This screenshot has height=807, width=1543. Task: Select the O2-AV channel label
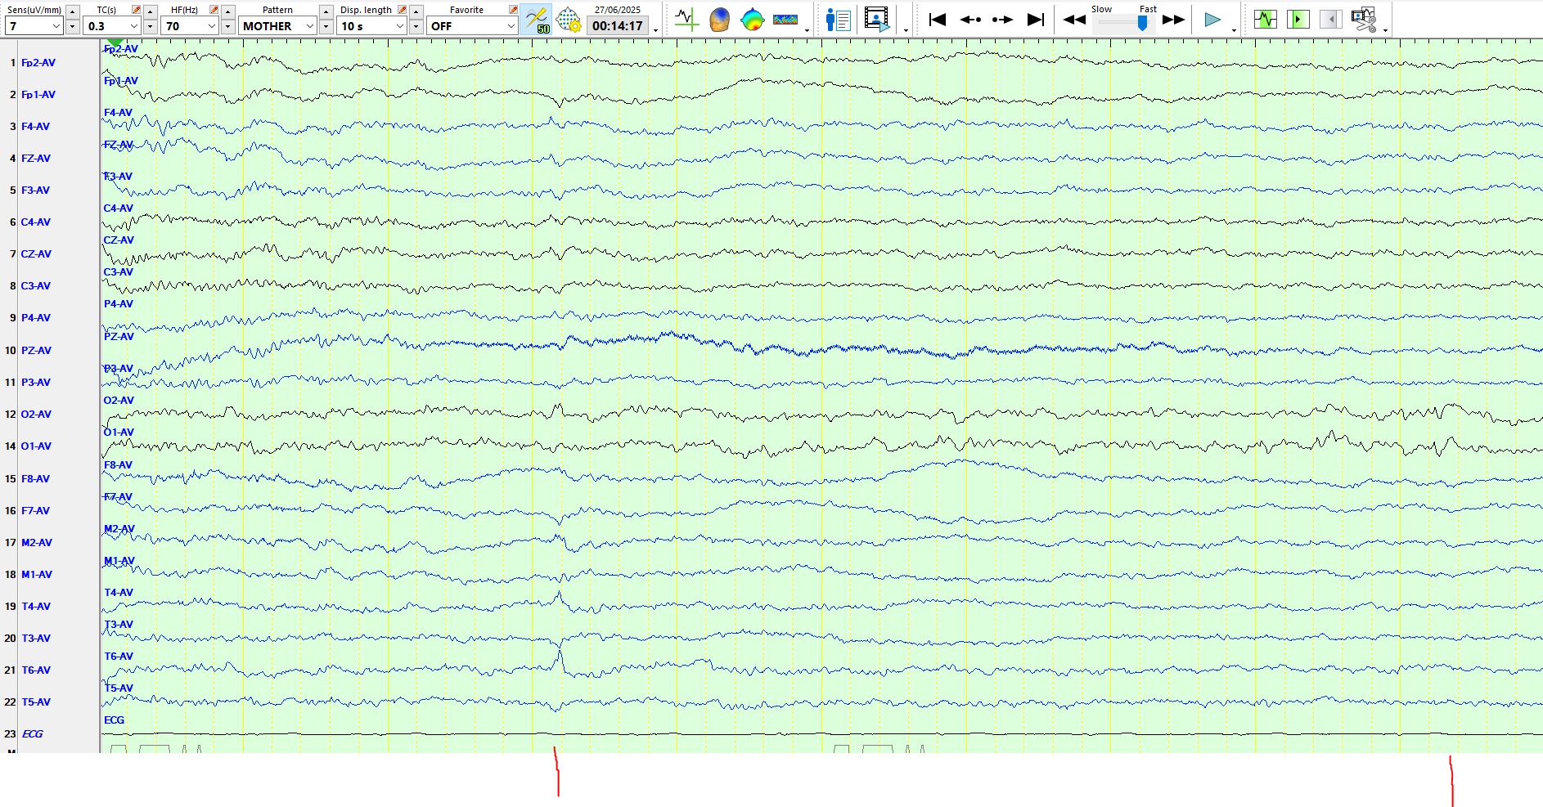tap(36, 414)
